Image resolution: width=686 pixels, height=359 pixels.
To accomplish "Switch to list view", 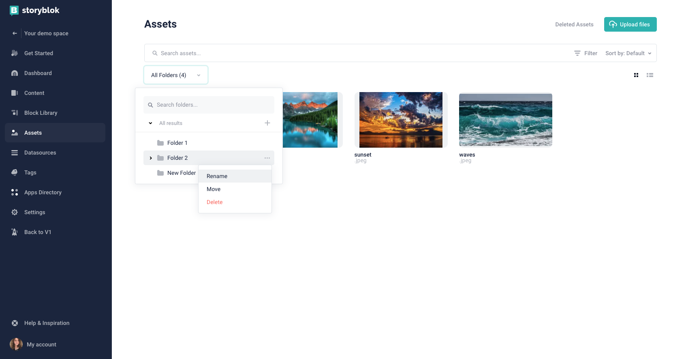I will [x=650, y=75].
